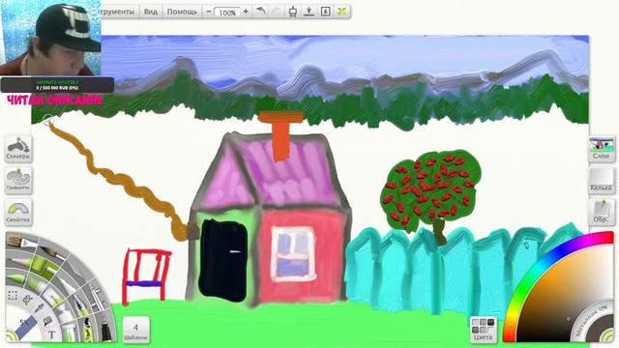619x348 pixels.
Task: Select the Text T tool
Action: tap(51, 335)
